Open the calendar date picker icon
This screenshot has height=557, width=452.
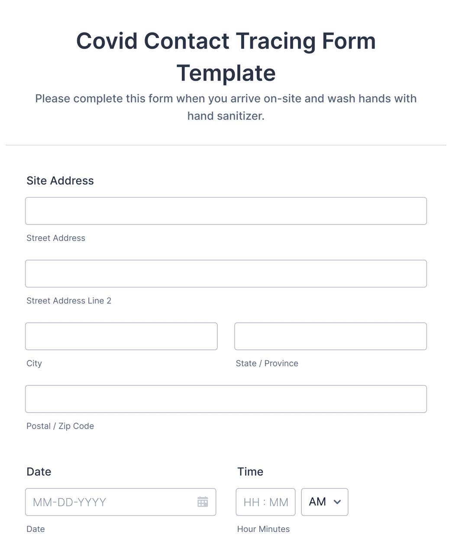(203, 502)
